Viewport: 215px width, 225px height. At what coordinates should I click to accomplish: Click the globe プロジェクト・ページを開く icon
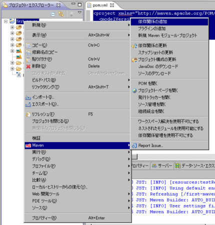(x=134, y=90)
